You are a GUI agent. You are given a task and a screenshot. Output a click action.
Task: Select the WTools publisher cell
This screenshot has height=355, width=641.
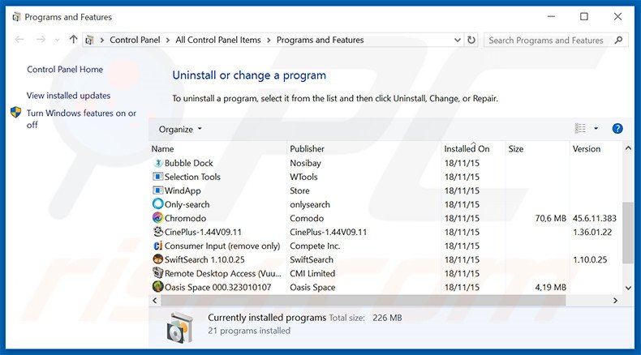pos(303,177)
